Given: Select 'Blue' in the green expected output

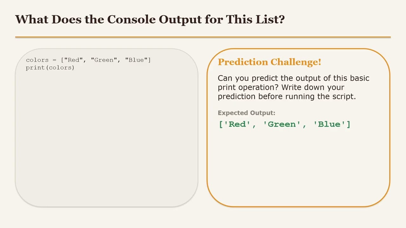Looking at the screenshot, I should coord(329,124).
